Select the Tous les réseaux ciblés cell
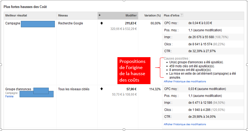 coord(73,89)
